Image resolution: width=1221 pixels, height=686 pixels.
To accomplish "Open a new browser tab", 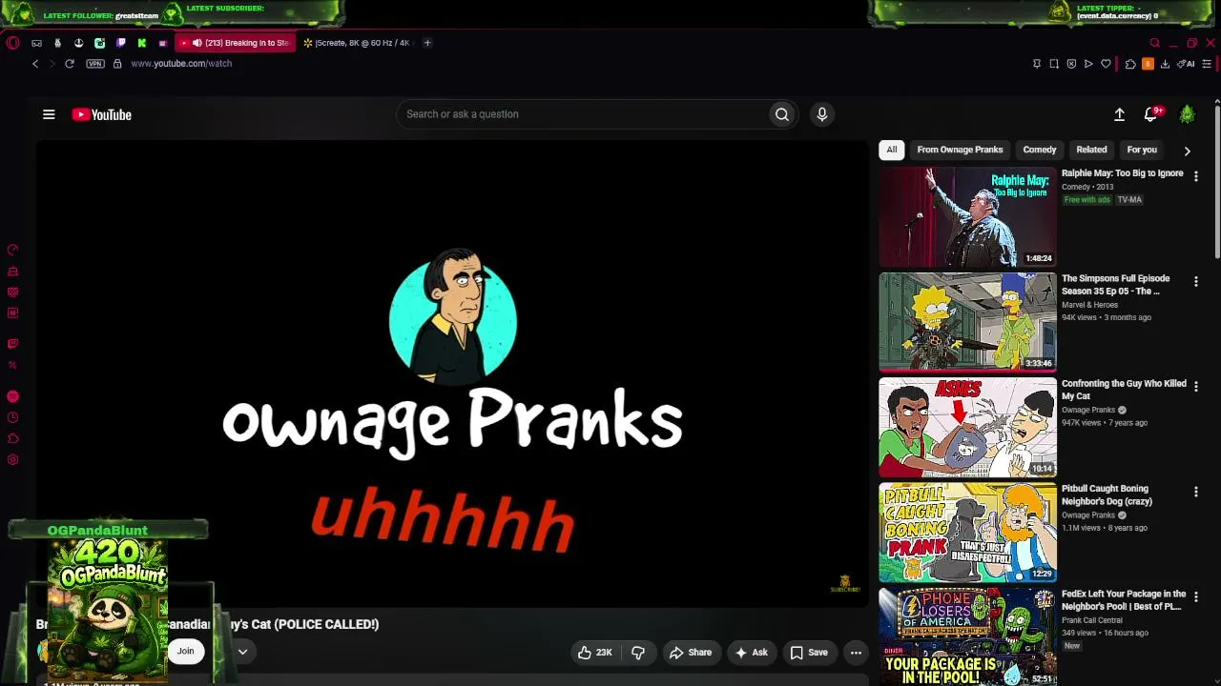I will pos(427,43).
